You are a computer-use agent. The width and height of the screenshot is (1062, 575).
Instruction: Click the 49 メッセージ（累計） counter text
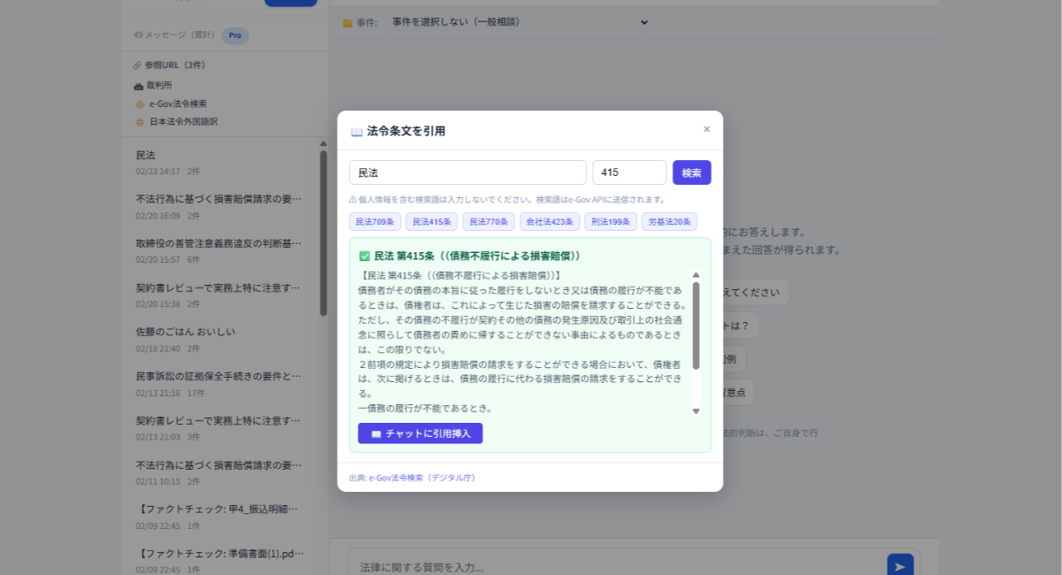[x=173, y=35]
